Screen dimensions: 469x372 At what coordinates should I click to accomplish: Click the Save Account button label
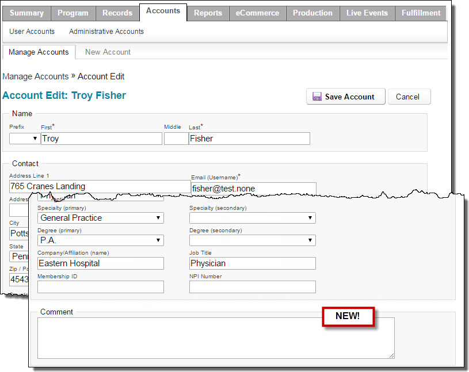349,97
